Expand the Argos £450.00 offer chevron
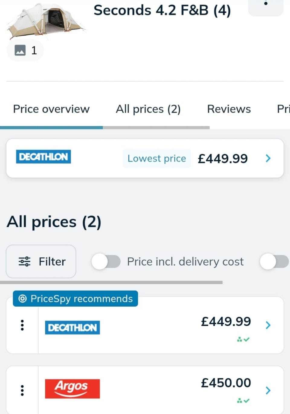The width and height of the screenshot is (290, 414). [x=268, y=390]
